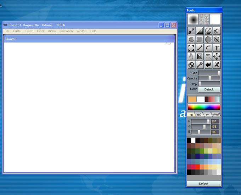Switch to the rgb color tab
Viewport: 241px width, 195px height.
[x=191, y=115]
